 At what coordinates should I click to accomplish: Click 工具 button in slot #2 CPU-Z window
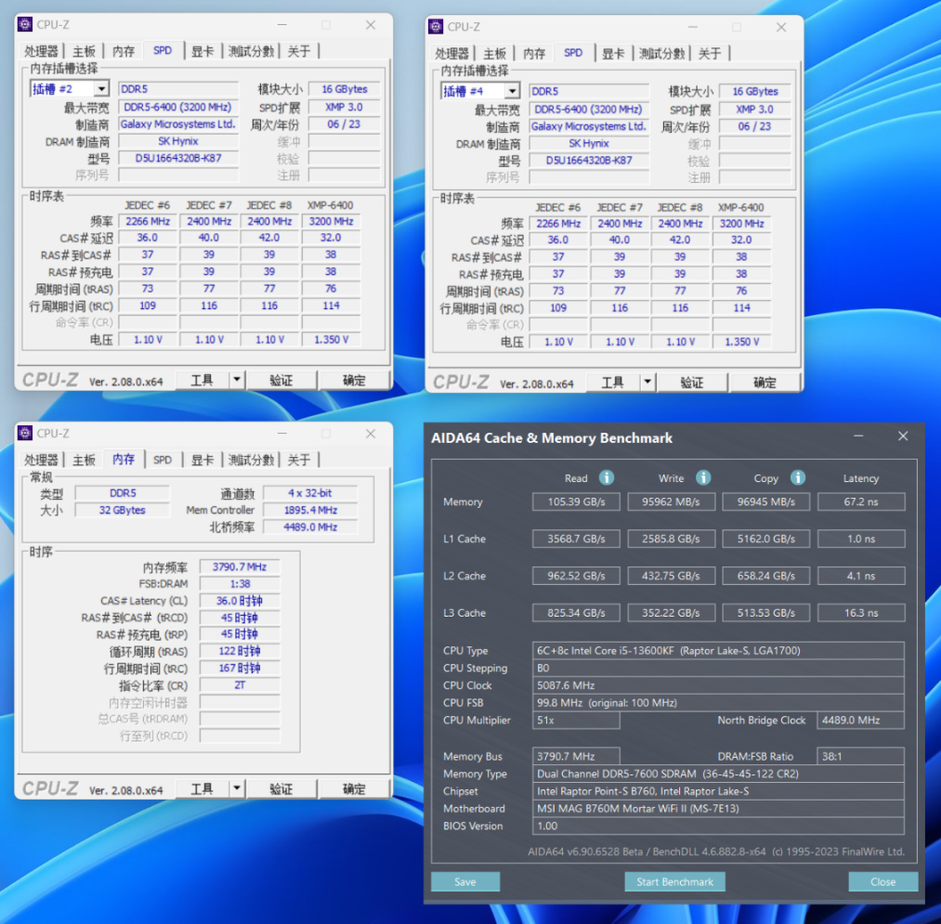203,380
